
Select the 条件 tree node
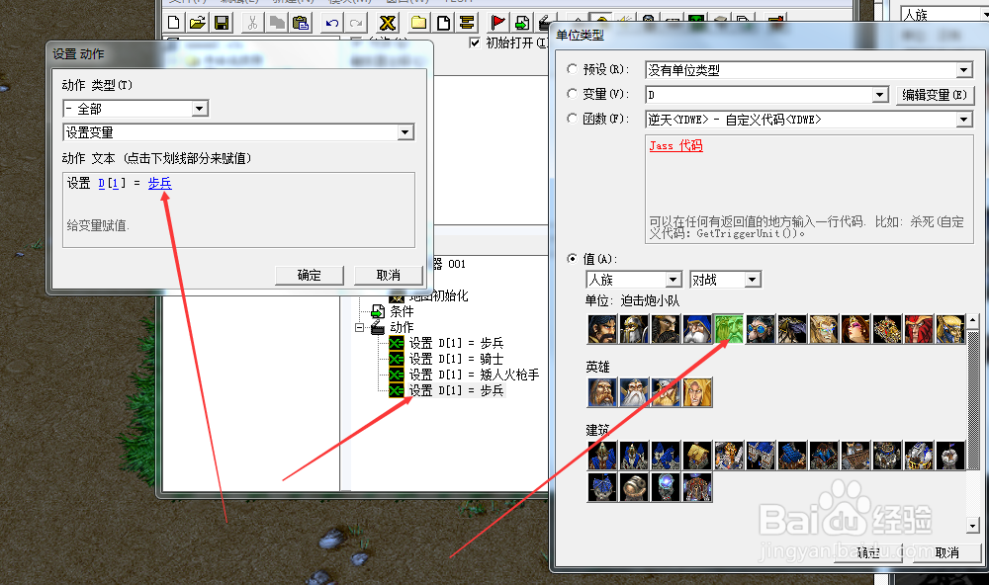(x=402, y=311)
